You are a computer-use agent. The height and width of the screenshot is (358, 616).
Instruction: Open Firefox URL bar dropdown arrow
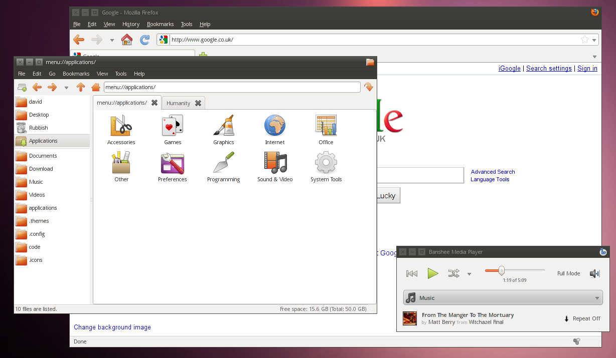tap(594, 40)
